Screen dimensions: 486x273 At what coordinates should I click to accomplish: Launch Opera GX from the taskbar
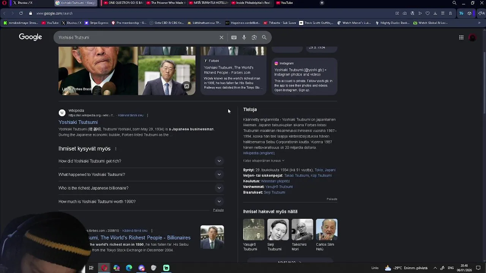[x=104, y=268]
